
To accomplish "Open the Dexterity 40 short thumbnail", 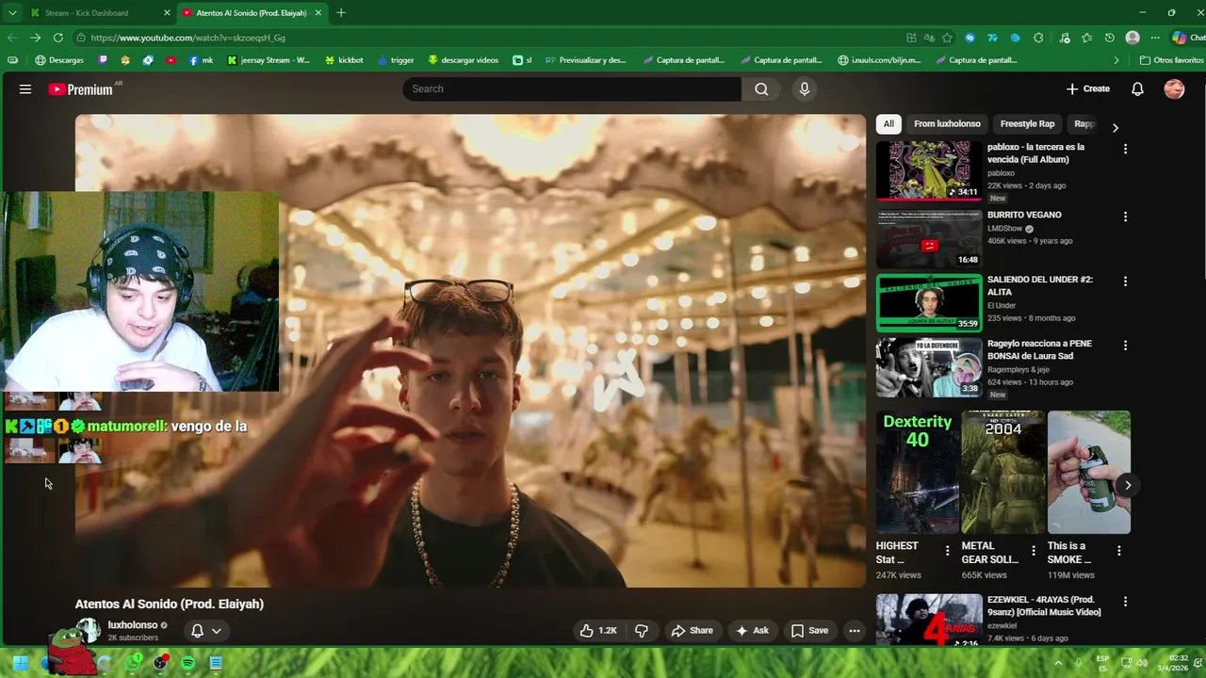I will point(918,472).
